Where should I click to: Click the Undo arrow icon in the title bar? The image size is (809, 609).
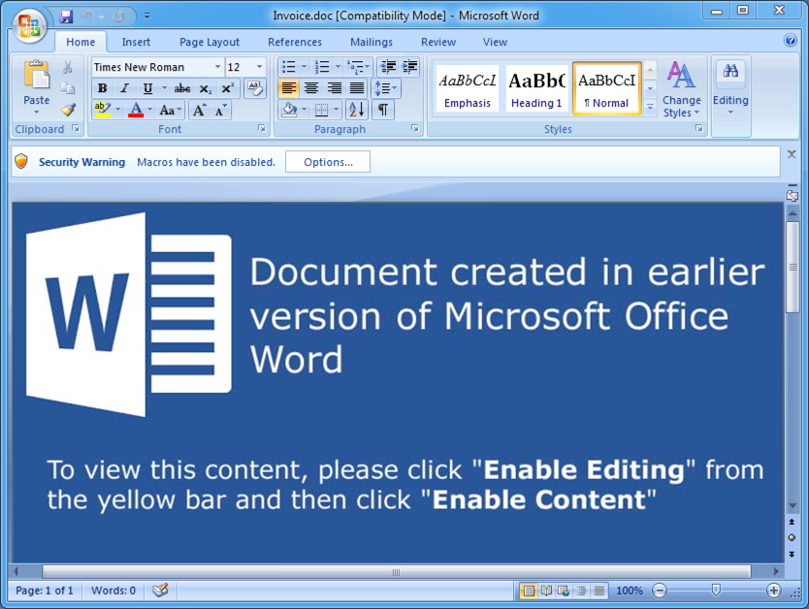click(x=87, y=16)
